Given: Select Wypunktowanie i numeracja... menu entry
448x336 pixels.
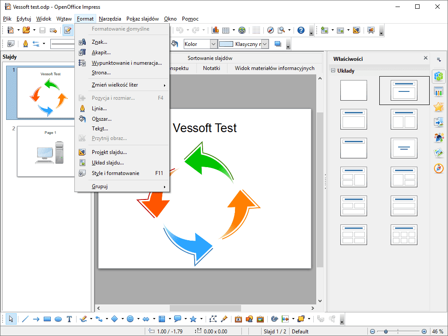Looking at the screenshot, I should pos(122,63).
